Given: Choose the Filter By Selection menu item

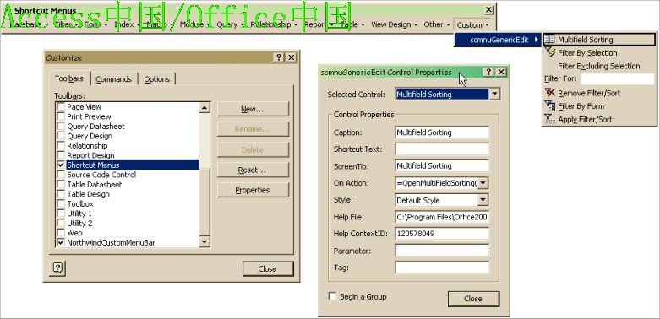Looking at the screenshot, I should (599, 53).
